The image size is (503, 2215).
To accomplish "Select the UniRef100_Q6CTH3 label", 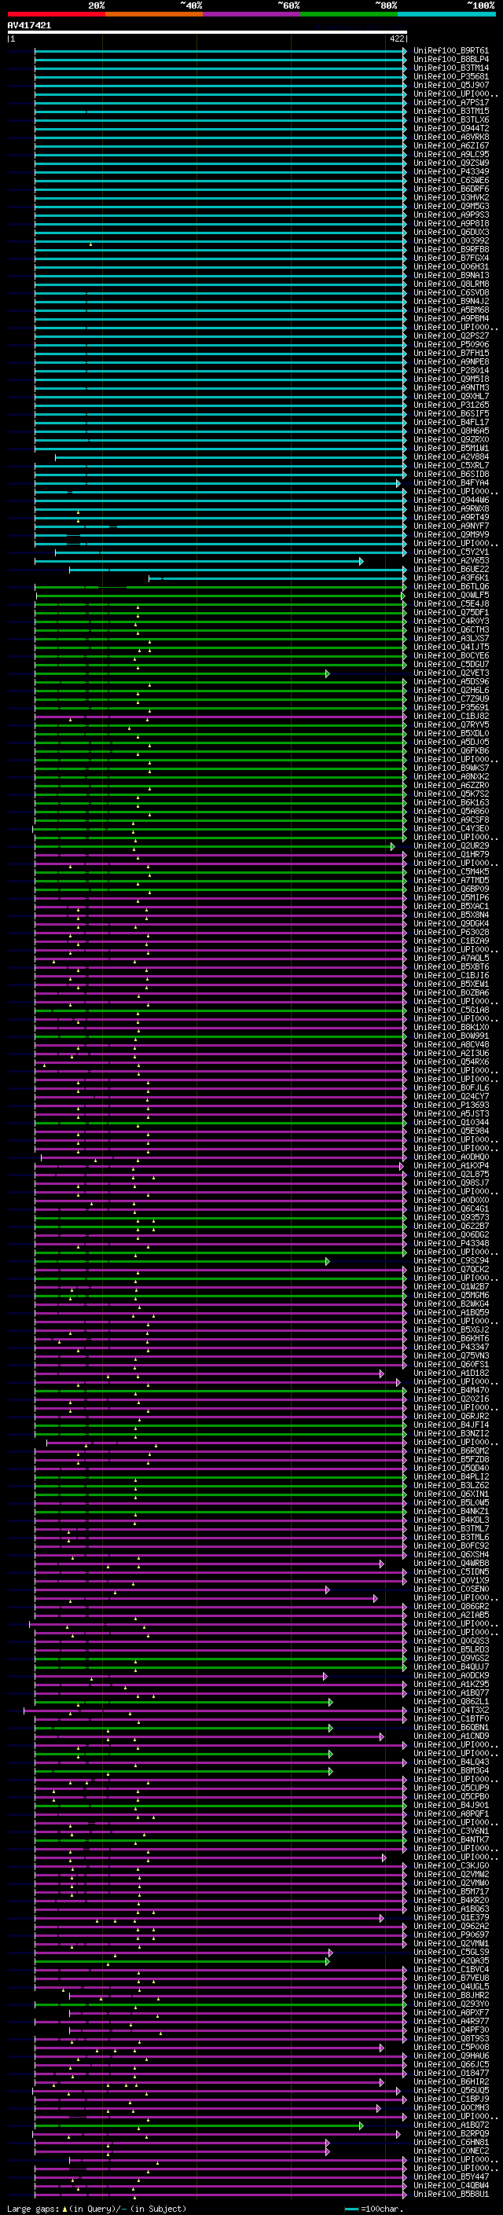I will pos(451,629).
